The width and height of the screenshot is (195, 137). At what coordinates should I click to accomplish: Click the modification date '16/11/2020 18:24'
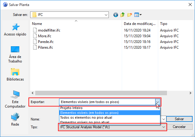(x=137, y=30)
